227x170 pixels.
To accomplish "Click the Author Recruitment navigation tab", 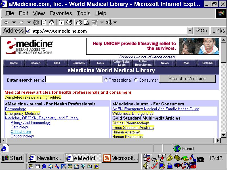I will click(x=143, y=63).
